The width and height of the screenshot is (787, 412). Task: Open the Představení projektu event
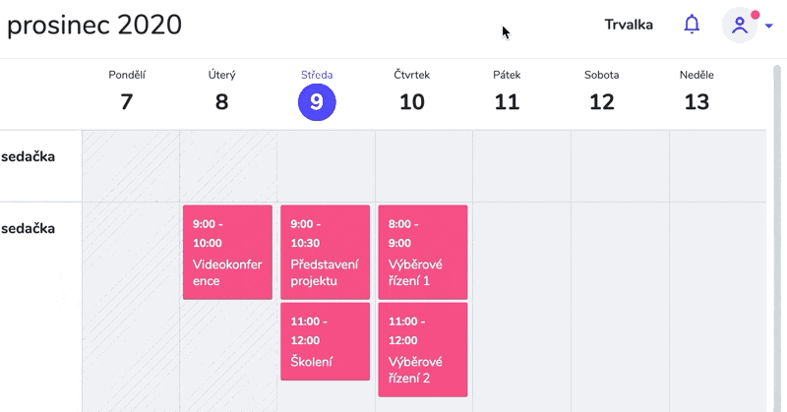pyautogui.click(x=325, y=252)
